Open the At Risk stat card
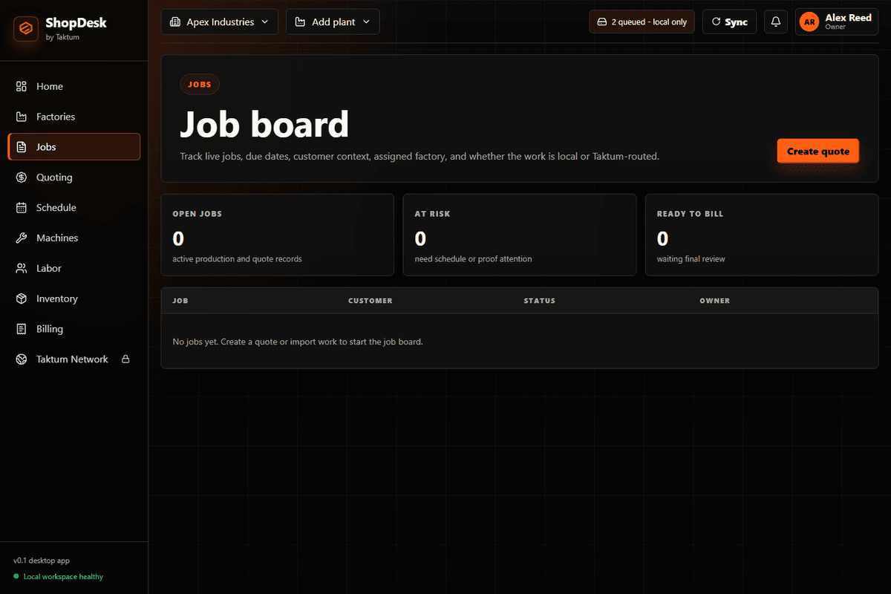Screen dimensions: 891x594 coord(520,235)
